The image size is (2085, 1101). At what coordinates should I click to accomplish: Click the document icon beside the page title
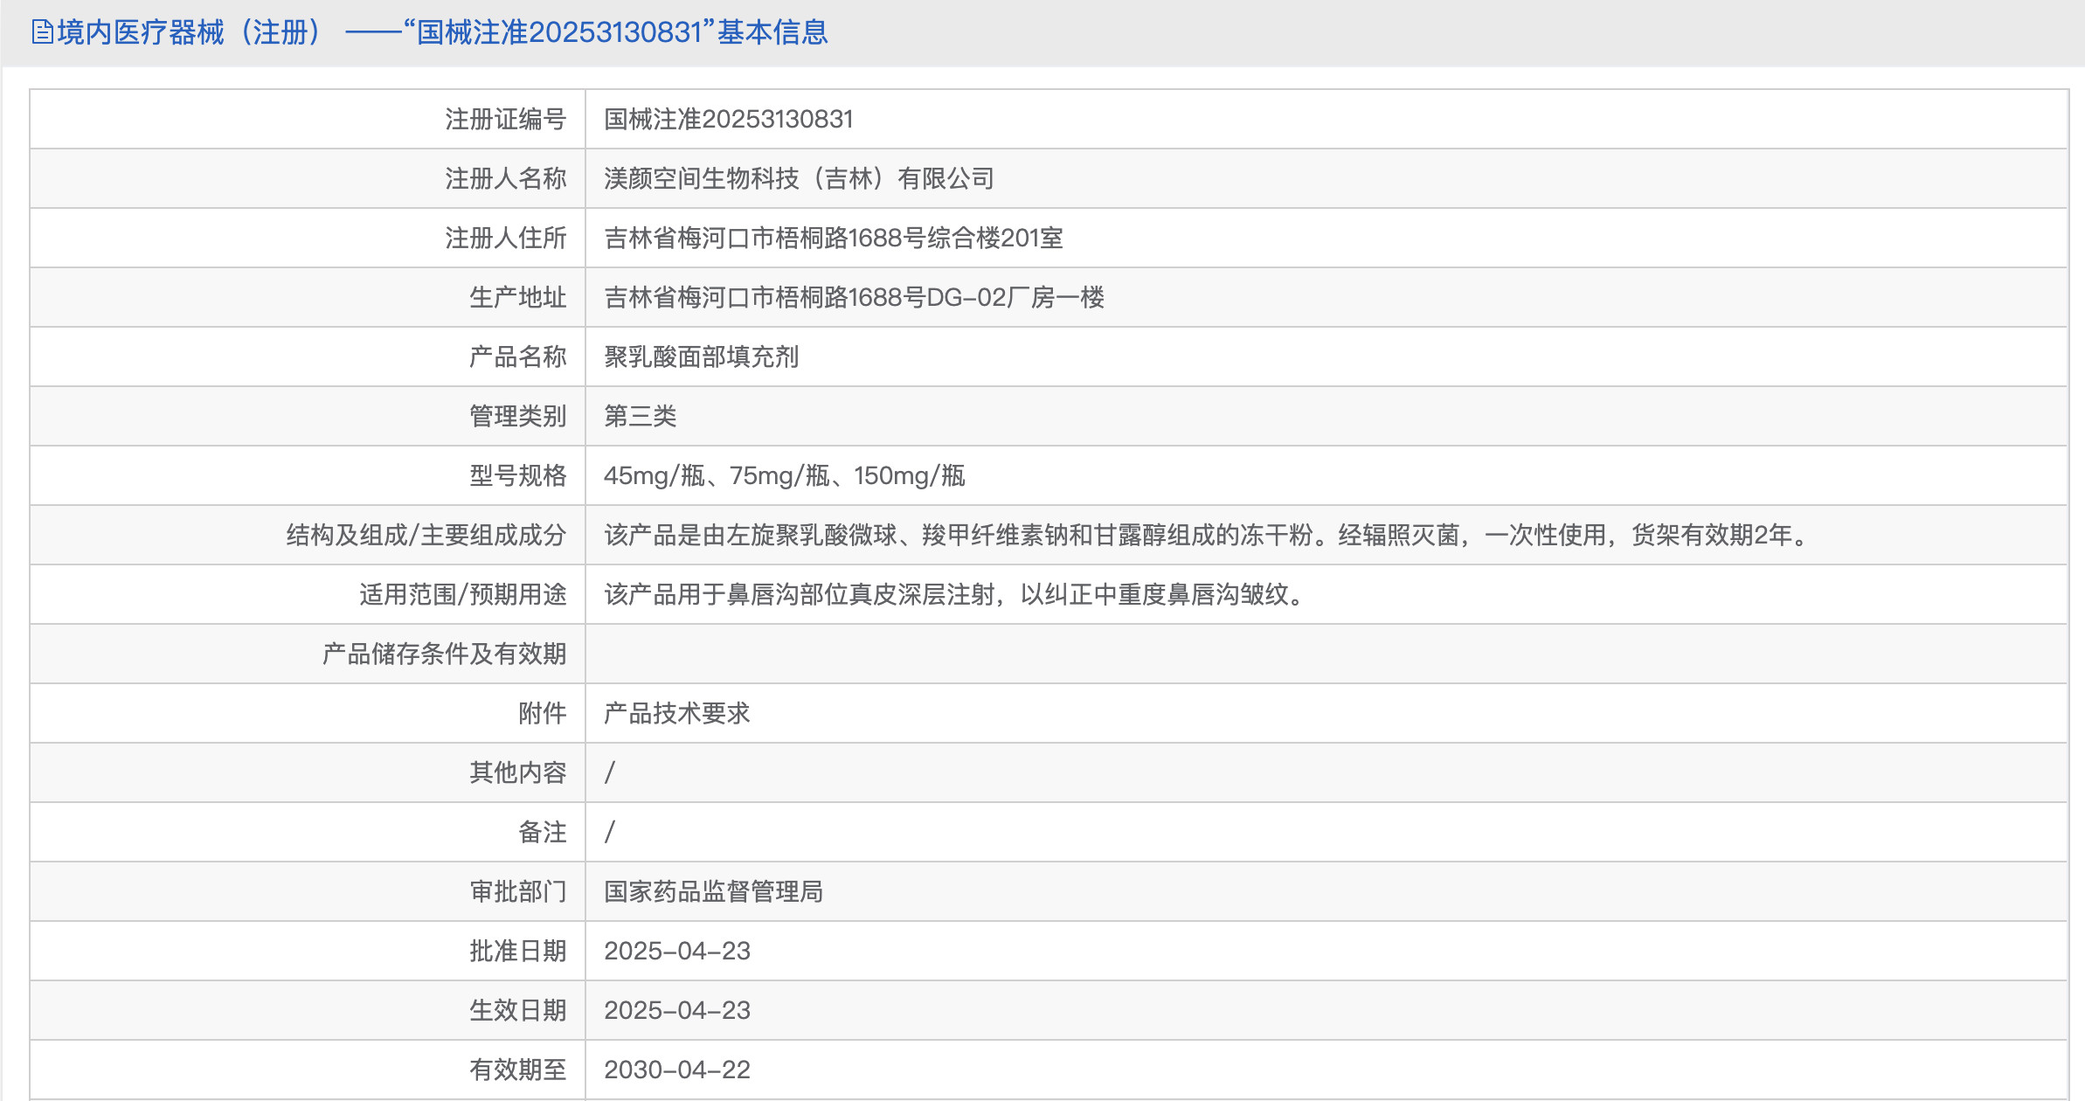pos(42,32)
